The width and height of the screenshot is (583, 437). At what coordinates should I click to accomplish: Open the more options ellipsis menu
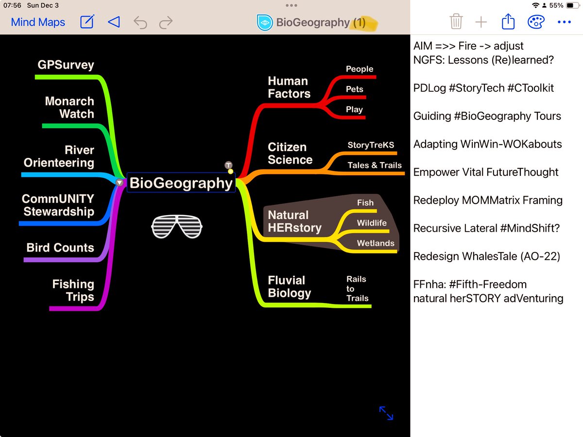[x=564, y=22]
